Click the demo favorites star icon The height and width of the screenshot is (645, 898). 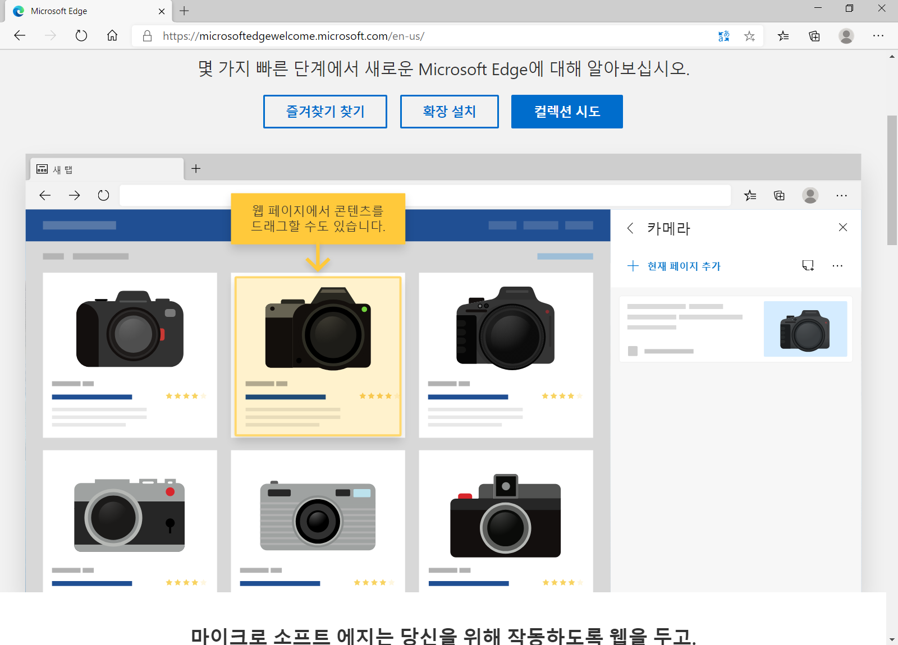[x=750, y=195]
